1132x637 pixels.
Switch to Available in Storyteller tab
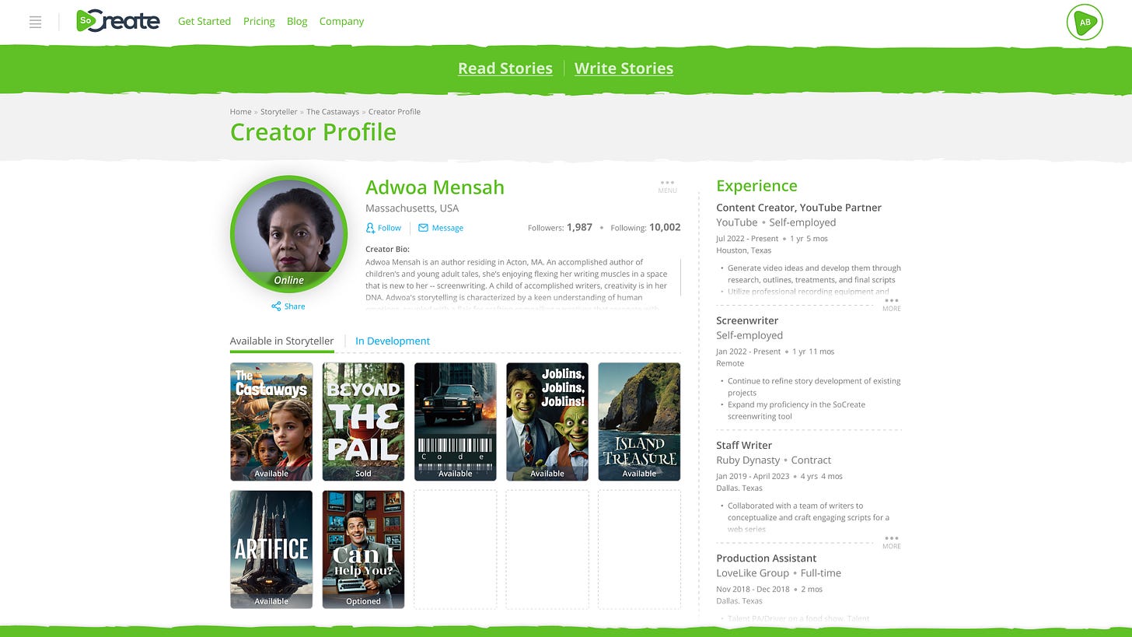point(281,341)
